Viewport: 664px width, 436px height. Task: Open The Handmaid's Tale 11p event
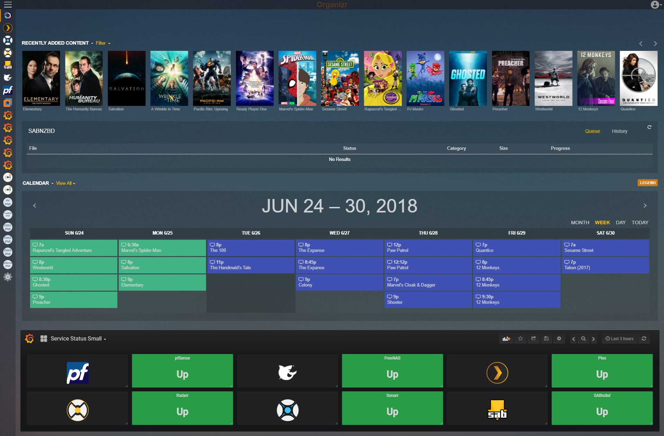(251, 265)
